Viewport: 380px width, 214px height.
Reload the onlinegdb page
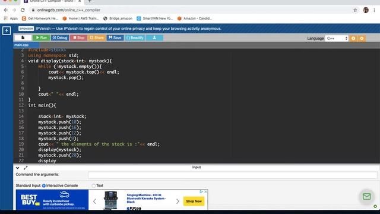coord(23,10)
